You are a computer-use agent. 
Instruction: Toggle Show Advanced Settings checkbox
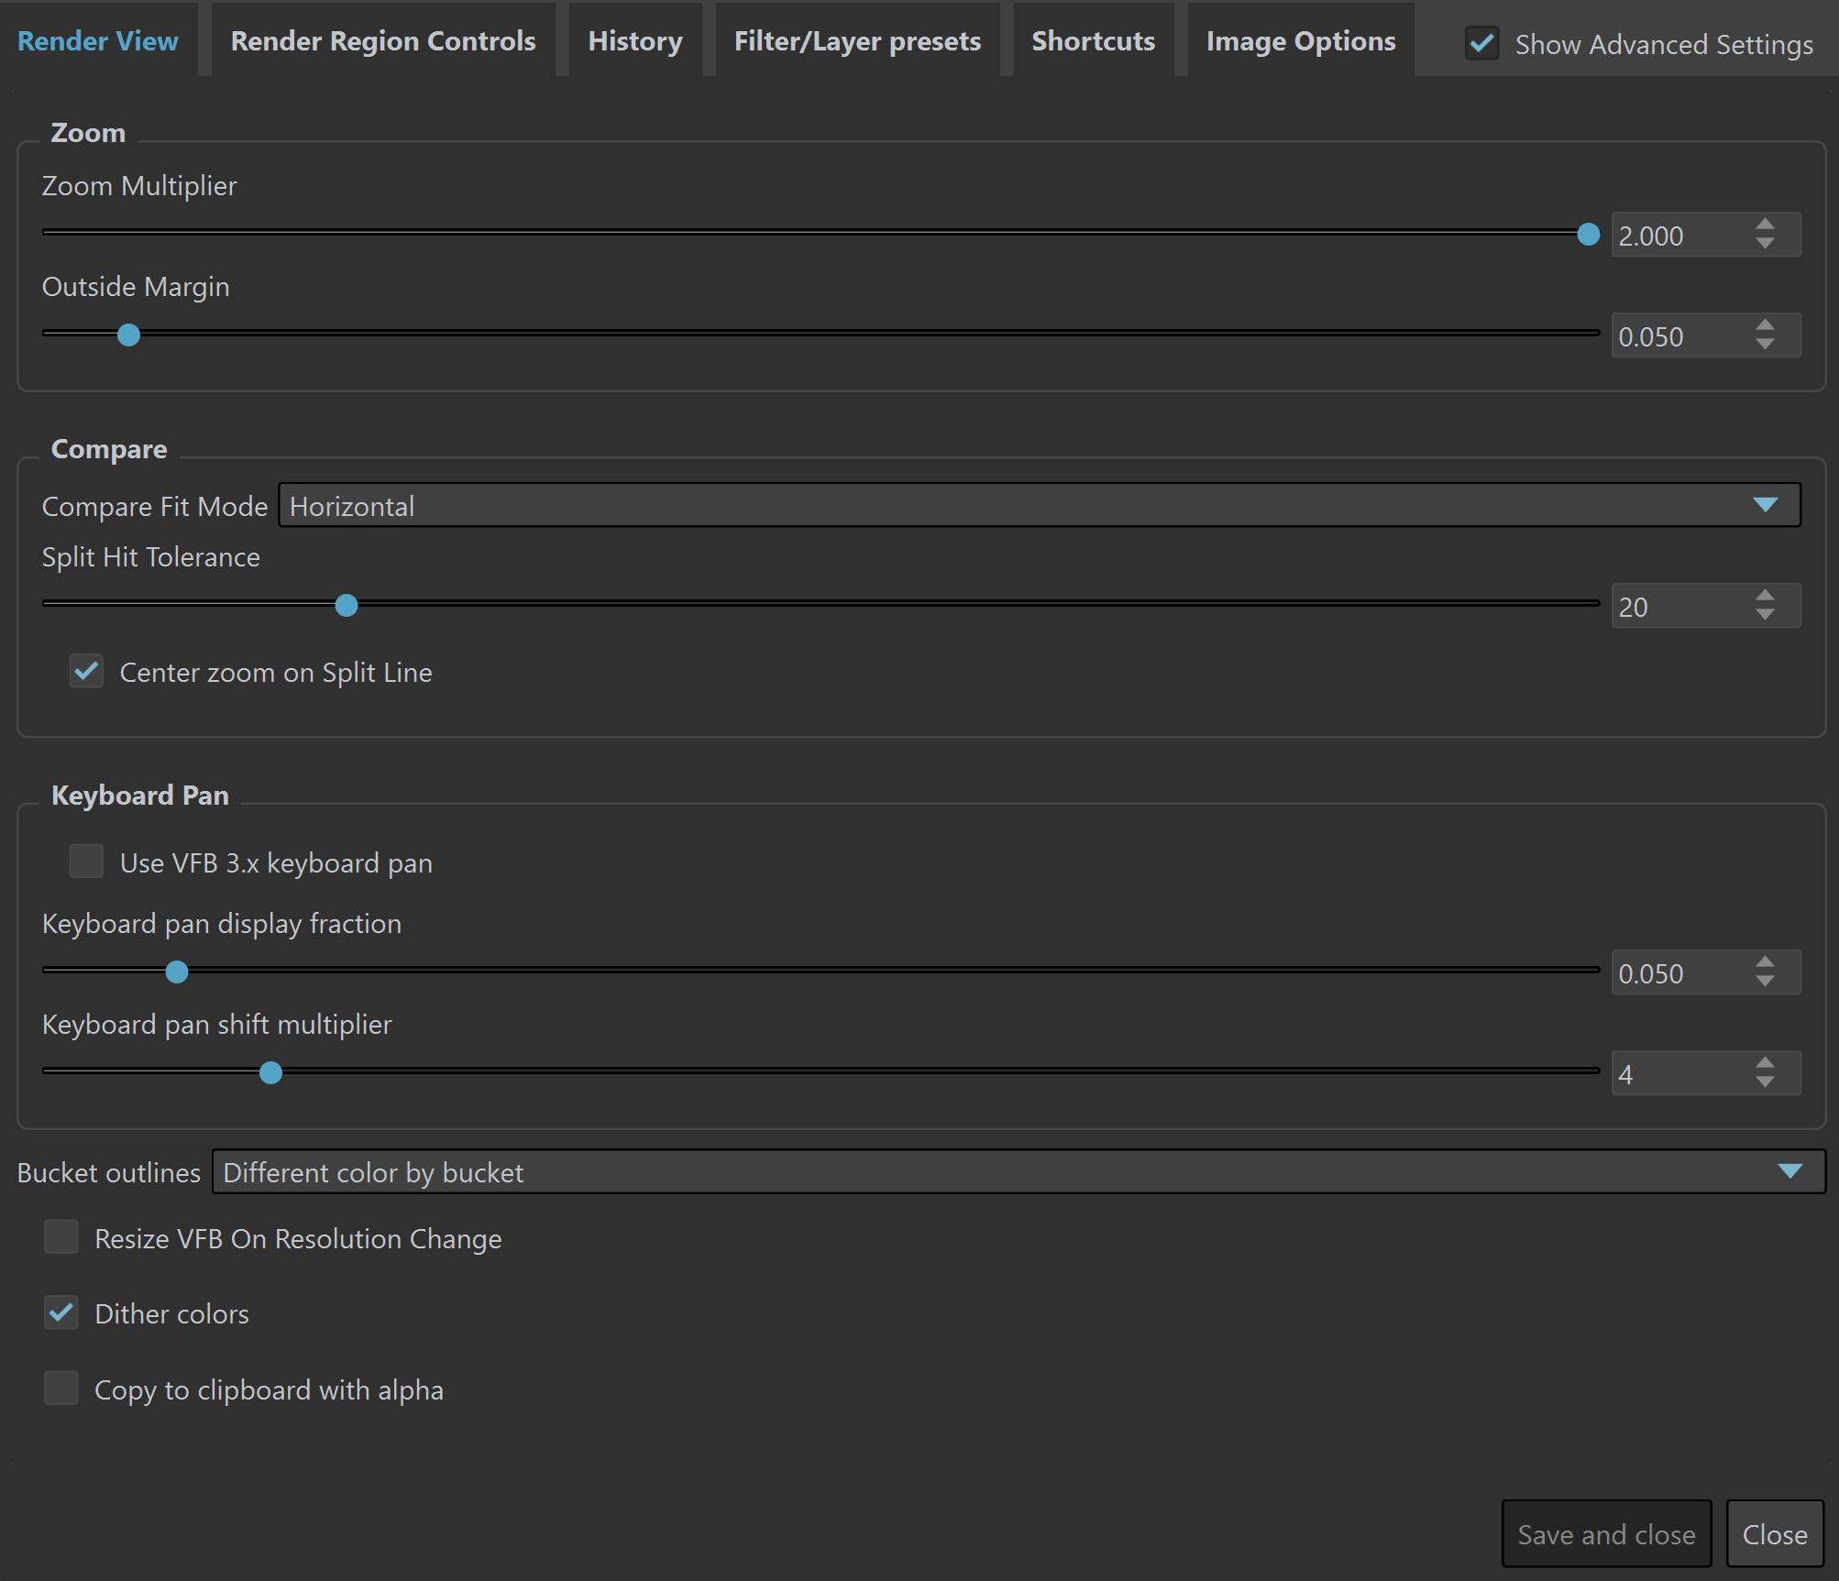[1481, 43]
